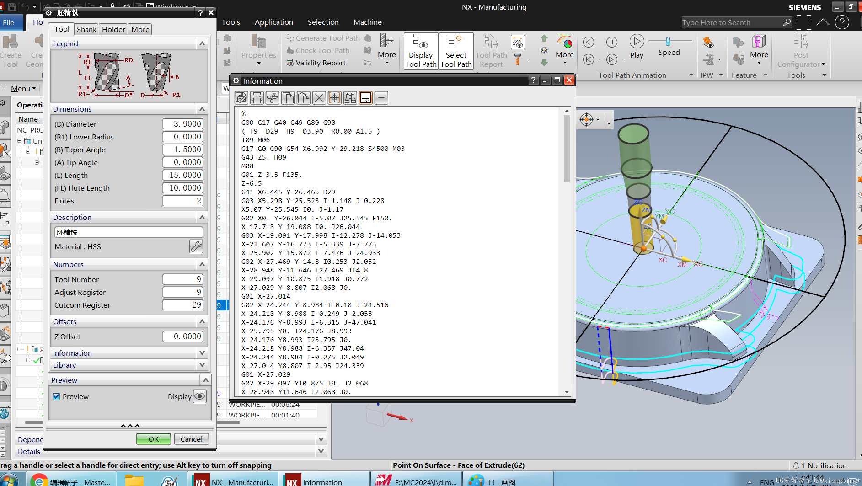Open the Validity Report
The width and height of the screenshot is (862, 486).
click(x=316, y=63)
